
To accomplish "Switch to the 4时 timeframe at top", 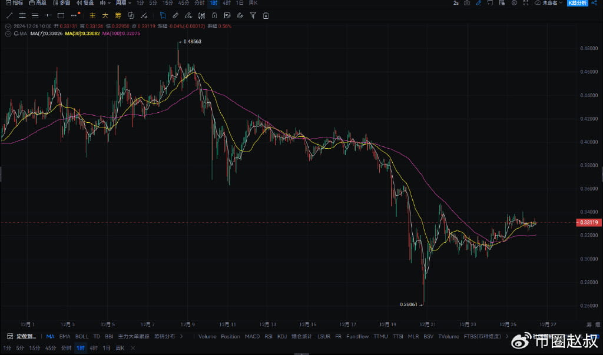I will tap(226, 3).
